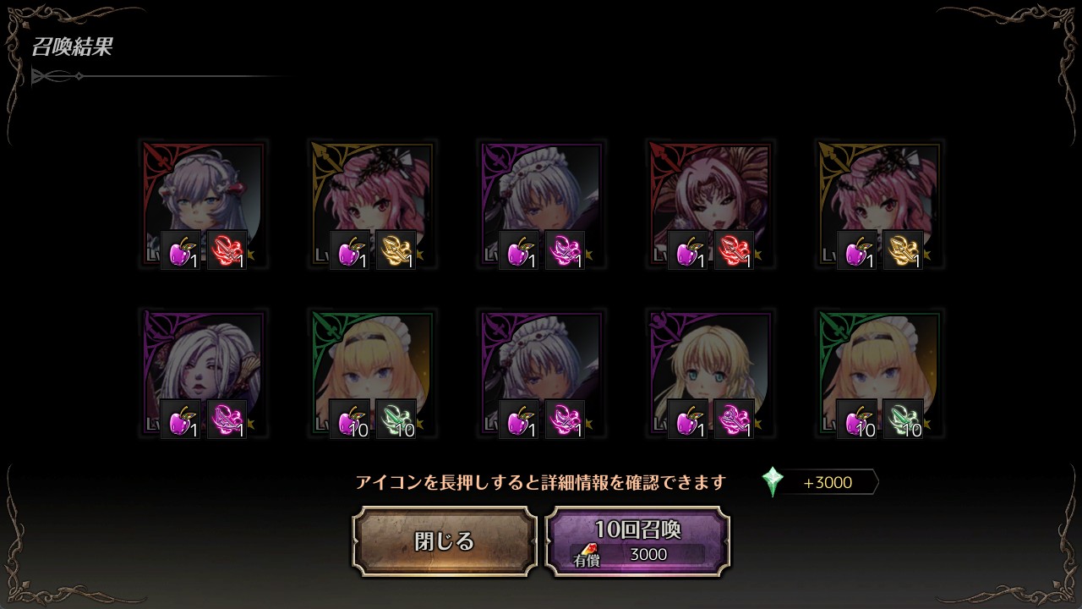1082x609 pixels.
Task: Click the 10回召喚 button
Action: pyautogui.click(x=637, y=541)
